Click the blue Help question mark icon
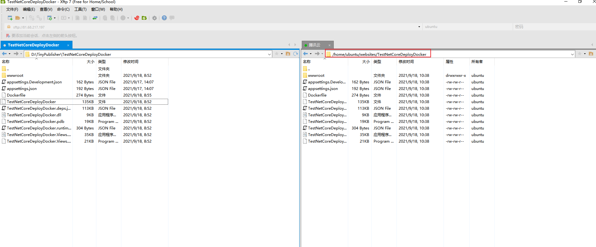Viewport: 596px width, 247px height. pos(164,18)
